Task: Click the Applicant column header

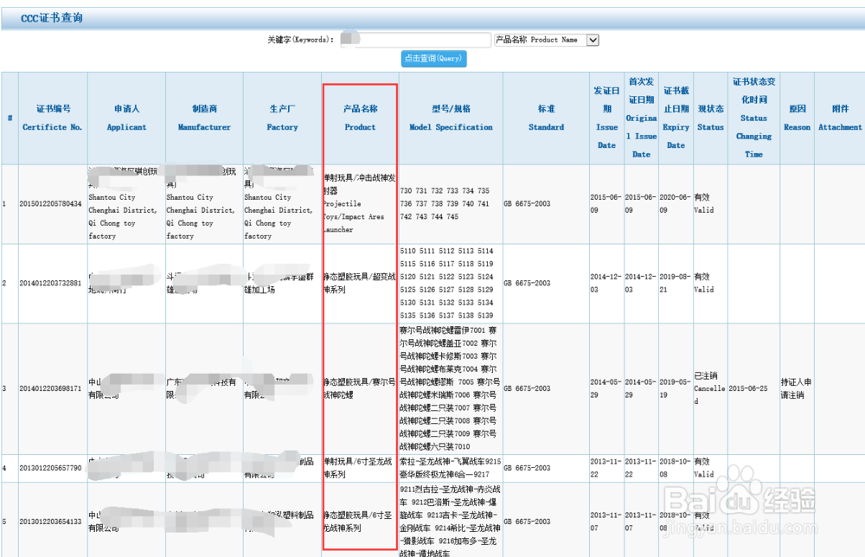Action: click(x=126, y=118)
